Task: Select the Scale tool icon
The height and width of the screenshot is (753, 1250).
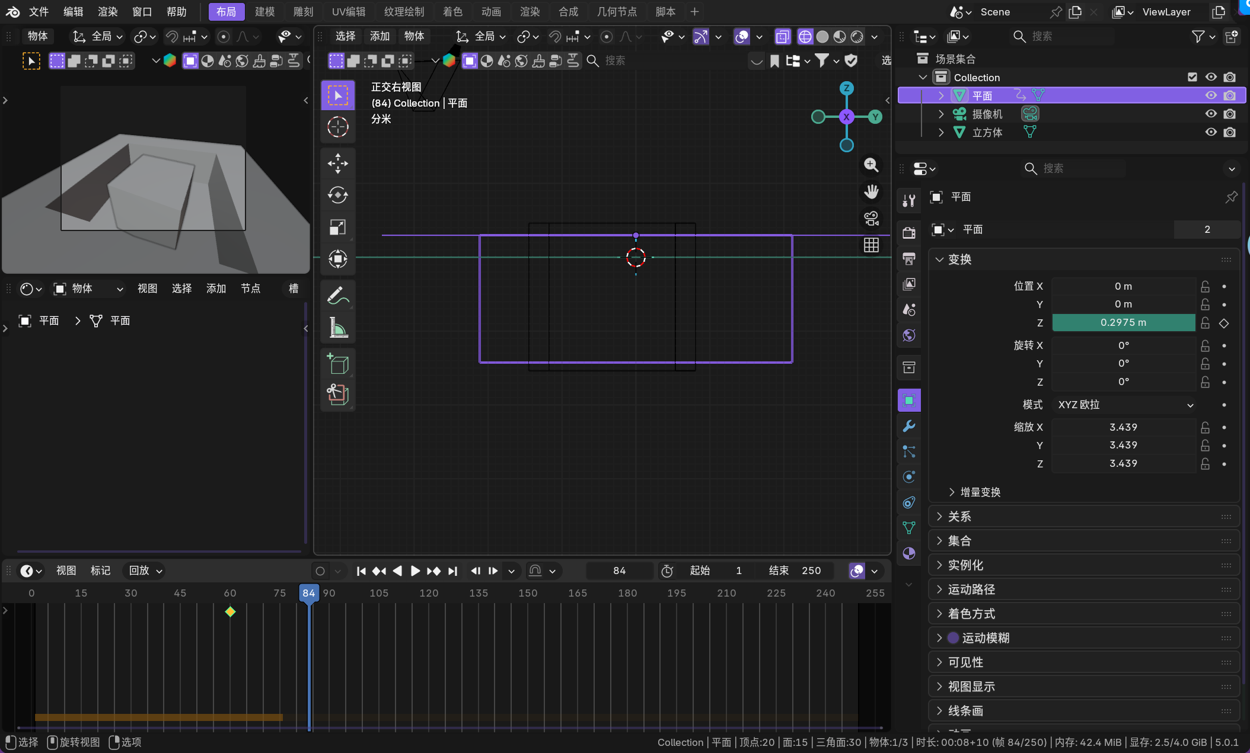Action: point(338,227)
